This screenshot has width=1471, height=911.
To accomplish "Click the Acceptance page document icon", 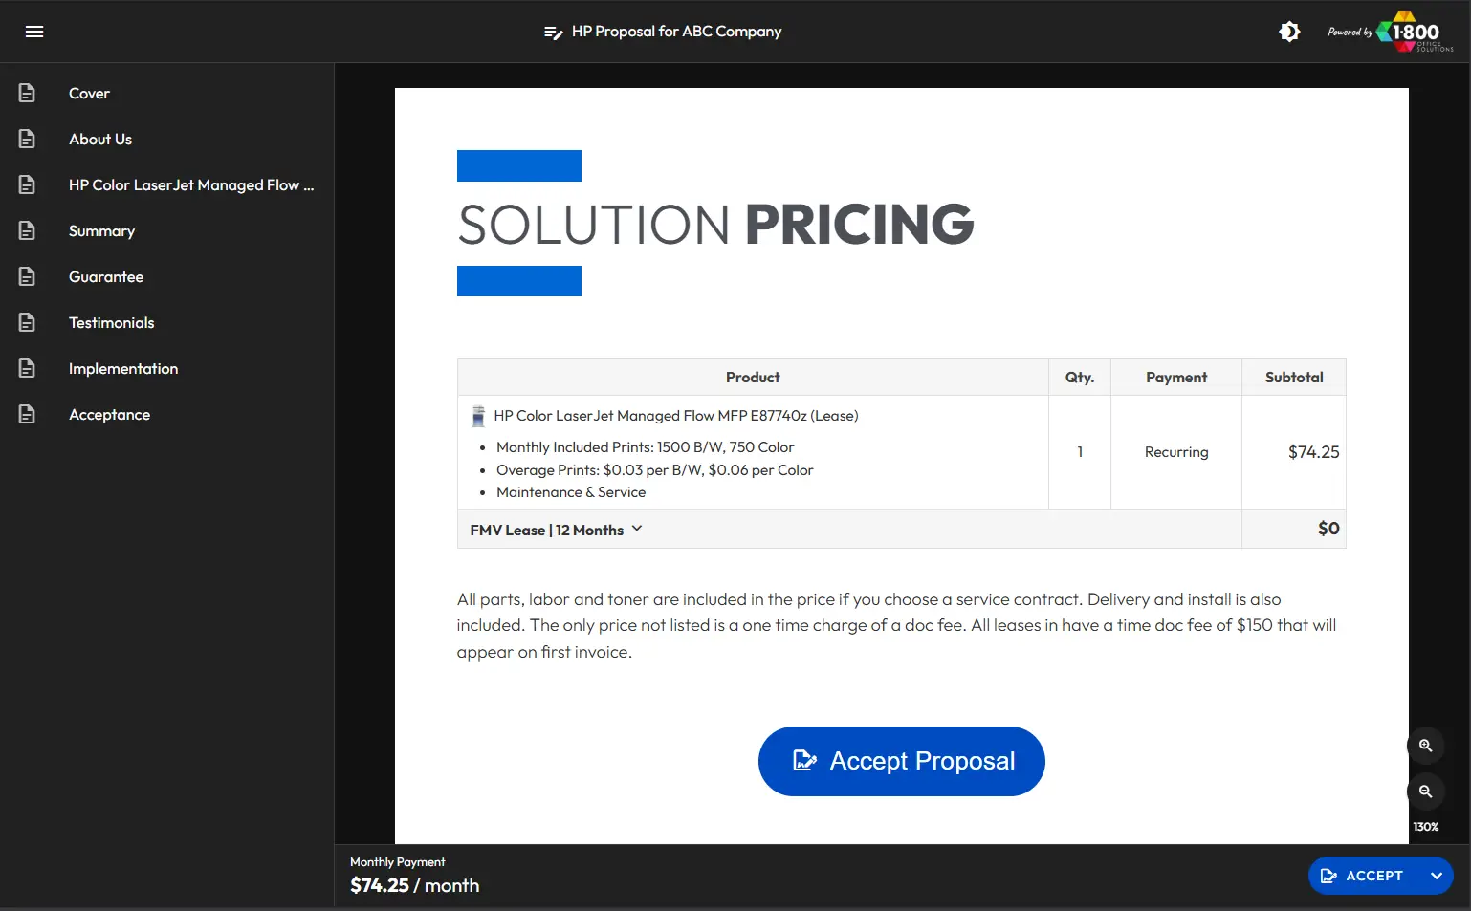I will (27, 414).
